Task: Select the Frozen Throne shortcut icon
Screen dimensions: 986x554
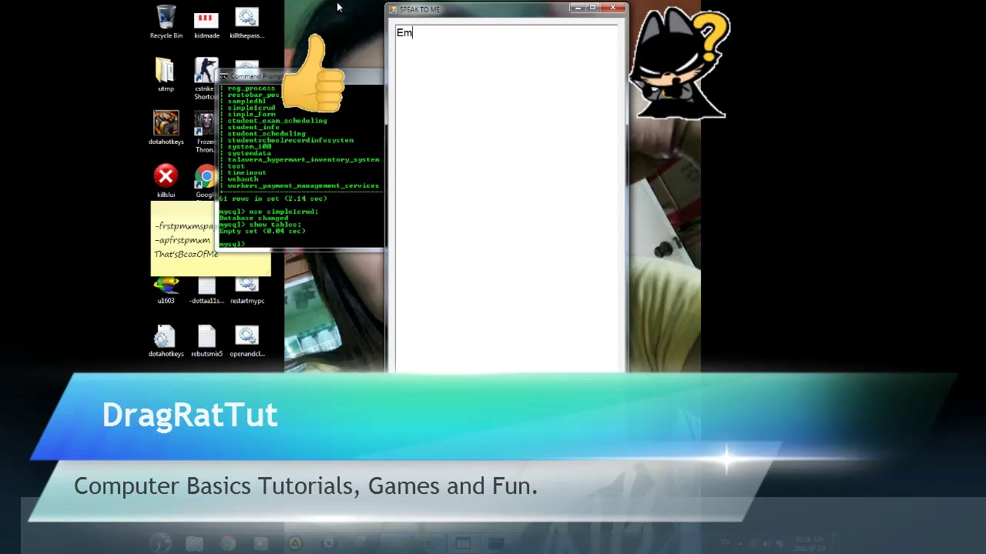Action: coord(205,132)
